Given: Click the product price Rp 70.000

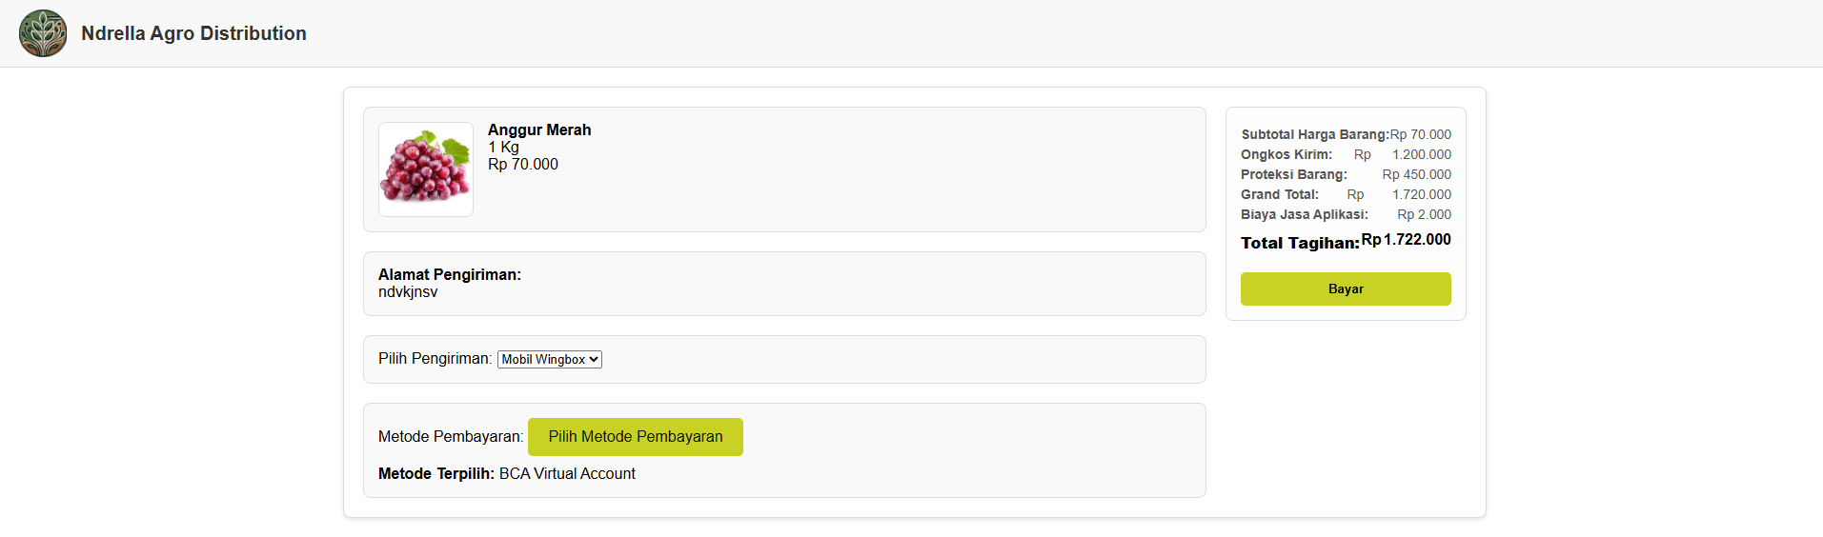Looking at the screenshot, I should [523, 165].
